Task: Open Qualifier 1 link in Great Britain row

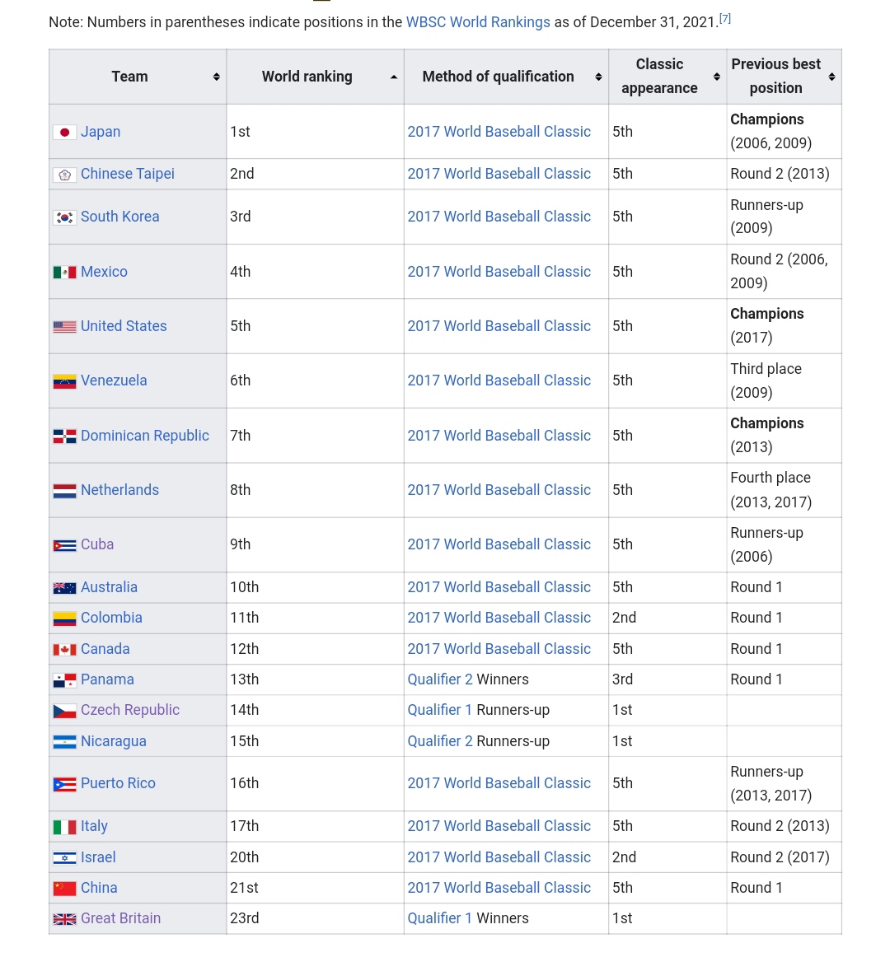Action: (x=440, y=918)
